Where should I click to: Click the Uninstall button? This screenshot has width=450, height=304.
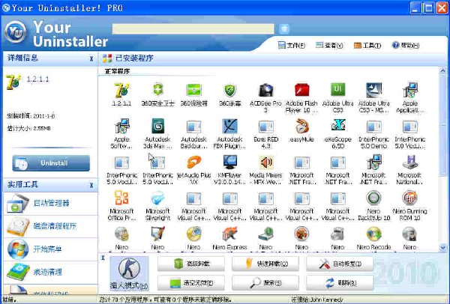51,163
